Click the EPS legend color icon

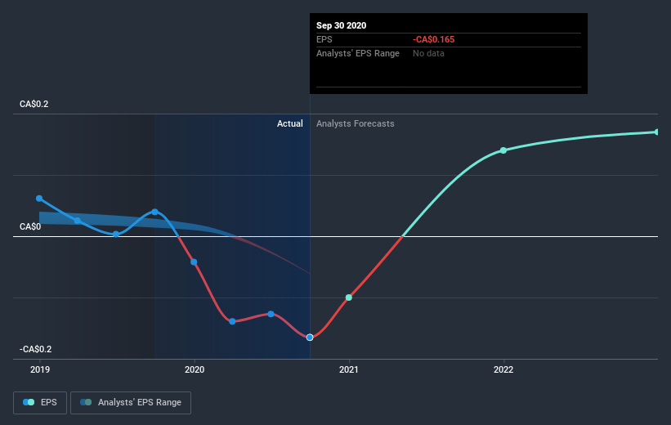pyautogui.click(x=29, y=402)
